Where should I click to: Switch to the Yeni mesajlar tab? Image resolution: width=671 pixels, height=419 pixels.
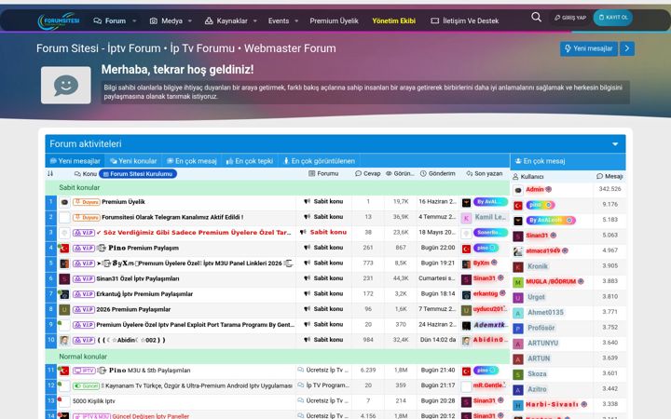75,161
